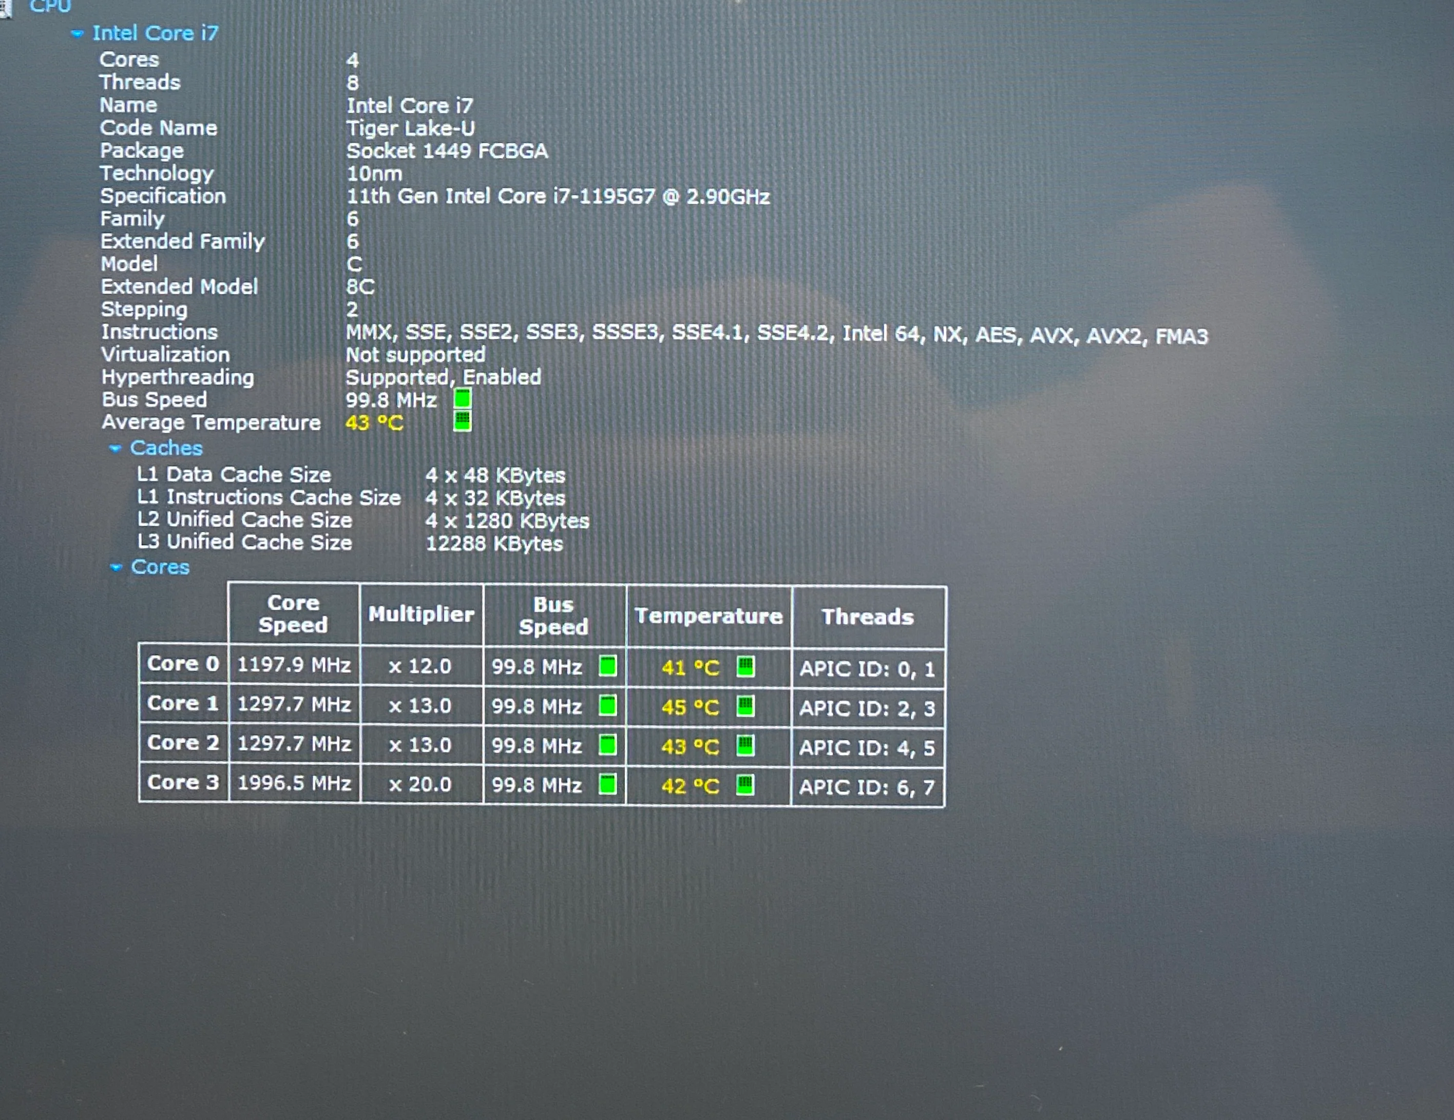Select the Core 1 row label
Viewport: 1454px width, 1120px height.
[183, 703]
